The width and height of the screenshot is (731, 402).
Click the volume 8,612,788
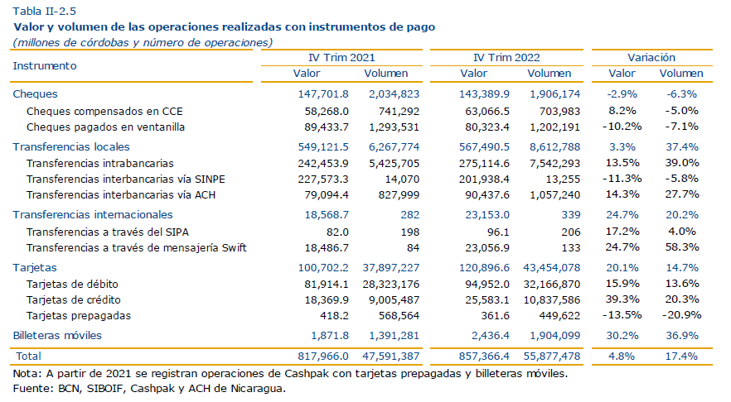pos(554,147)
